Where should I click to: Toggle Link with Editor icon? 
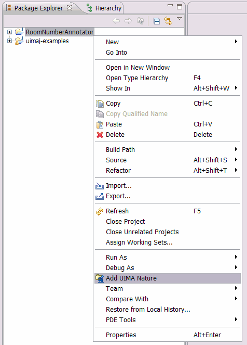tap(168, 21)
